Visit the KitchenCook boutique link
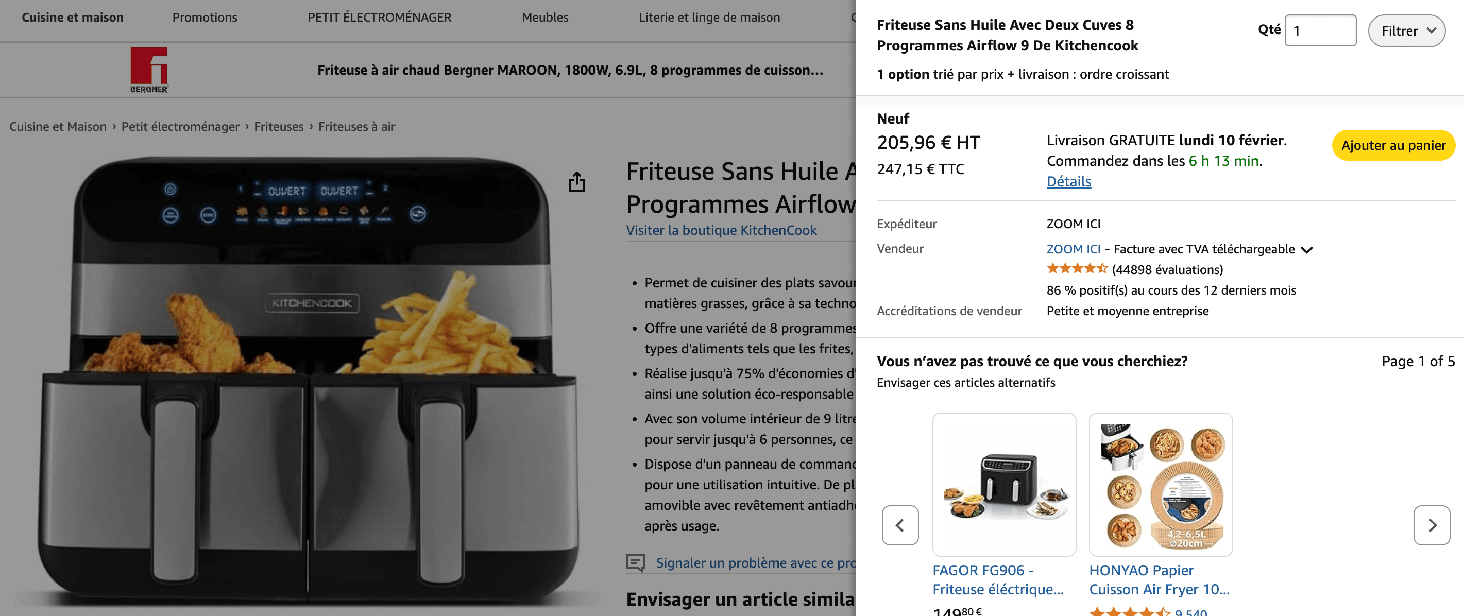Image resolution: width=1464 pixels, height=616 pixels. pos(721,230)
